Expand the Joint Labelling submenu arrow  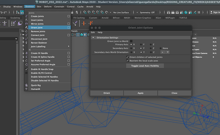(69, 46)
